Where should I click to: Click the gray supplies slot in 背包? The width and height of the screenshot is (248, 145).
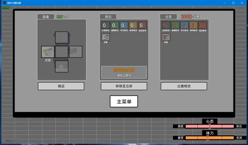(105, 25)
